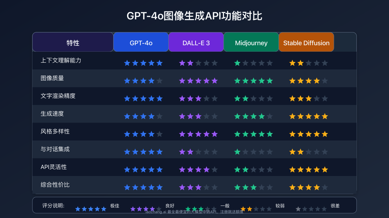Select GPT-4o stars in 图像质量 row
Viewport: 389px width, 218px height.
[143, 81]
